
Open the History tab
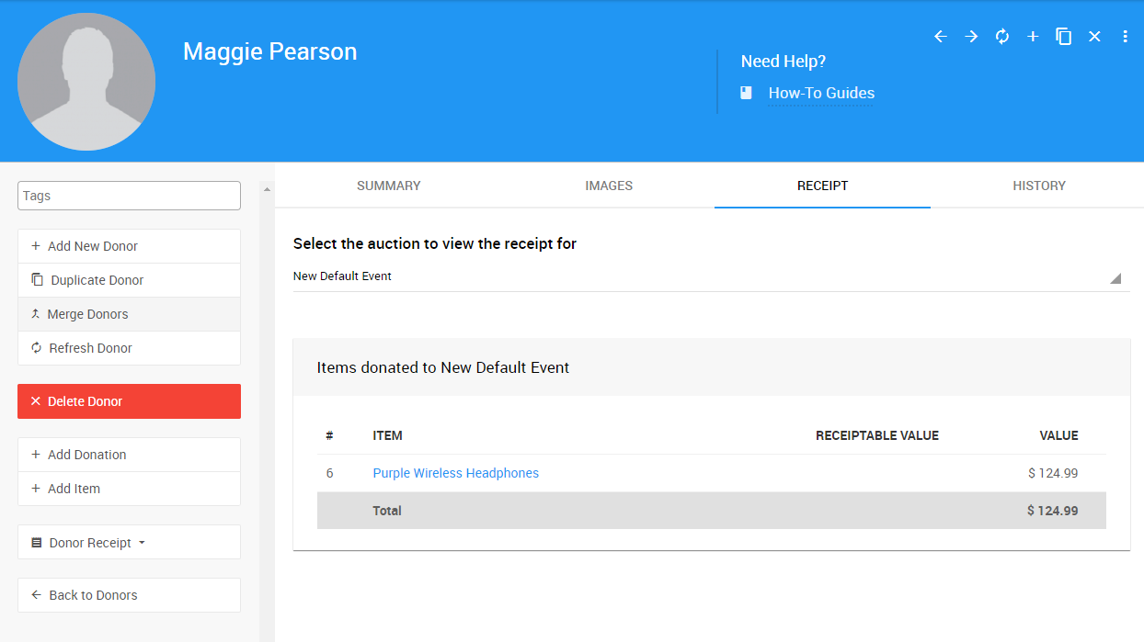click(x=1038, y=186)
